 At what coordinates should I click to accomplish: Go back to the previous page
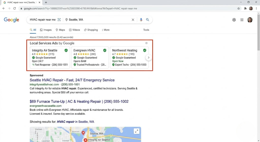tap(4, 8)
